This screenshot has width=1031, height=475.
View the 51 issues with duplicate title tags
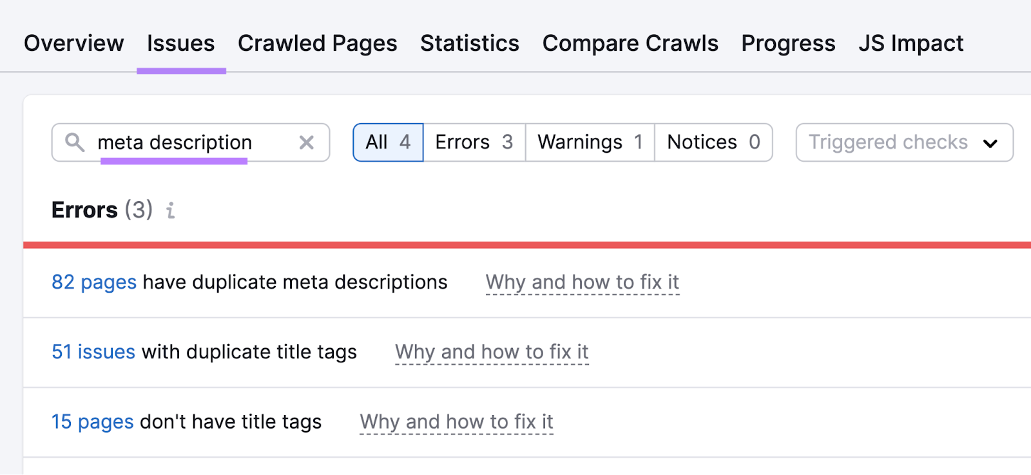click(x=93, y=352)
